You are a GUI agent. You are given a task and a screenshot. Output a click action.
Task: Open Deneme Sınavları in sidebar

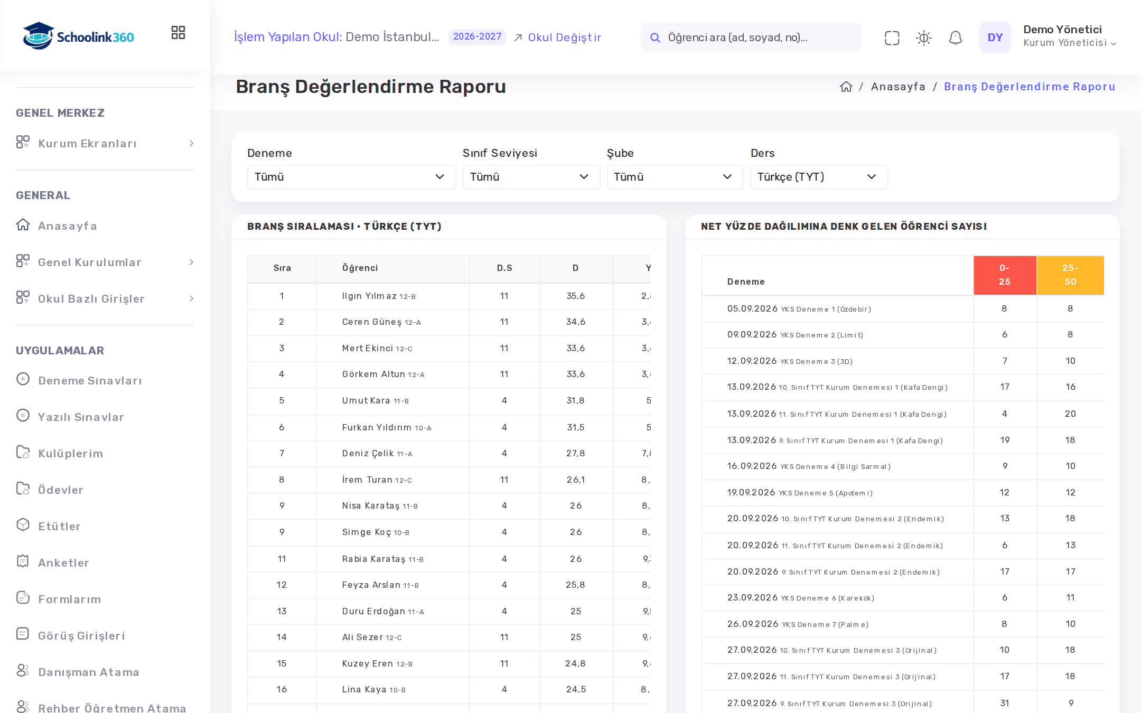tap(90, 380)
